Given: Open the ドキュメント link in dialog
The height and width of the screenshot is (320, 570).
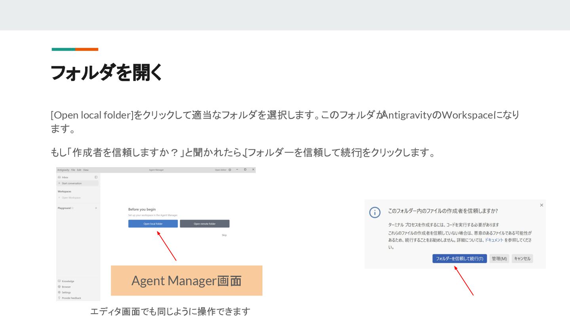Looking at the screenshot, I should pos(494,240).
